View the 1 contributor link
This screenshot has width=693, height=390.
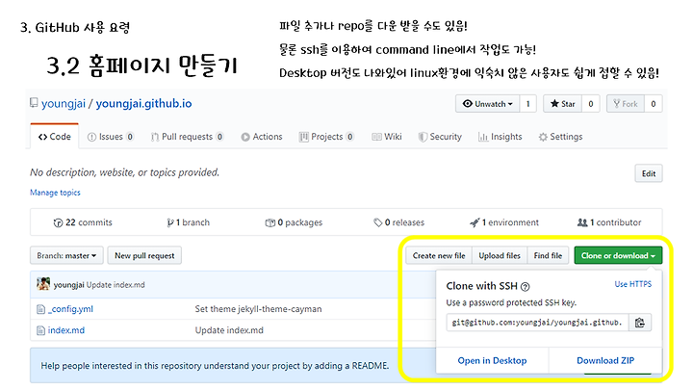(x=609, y=222)
